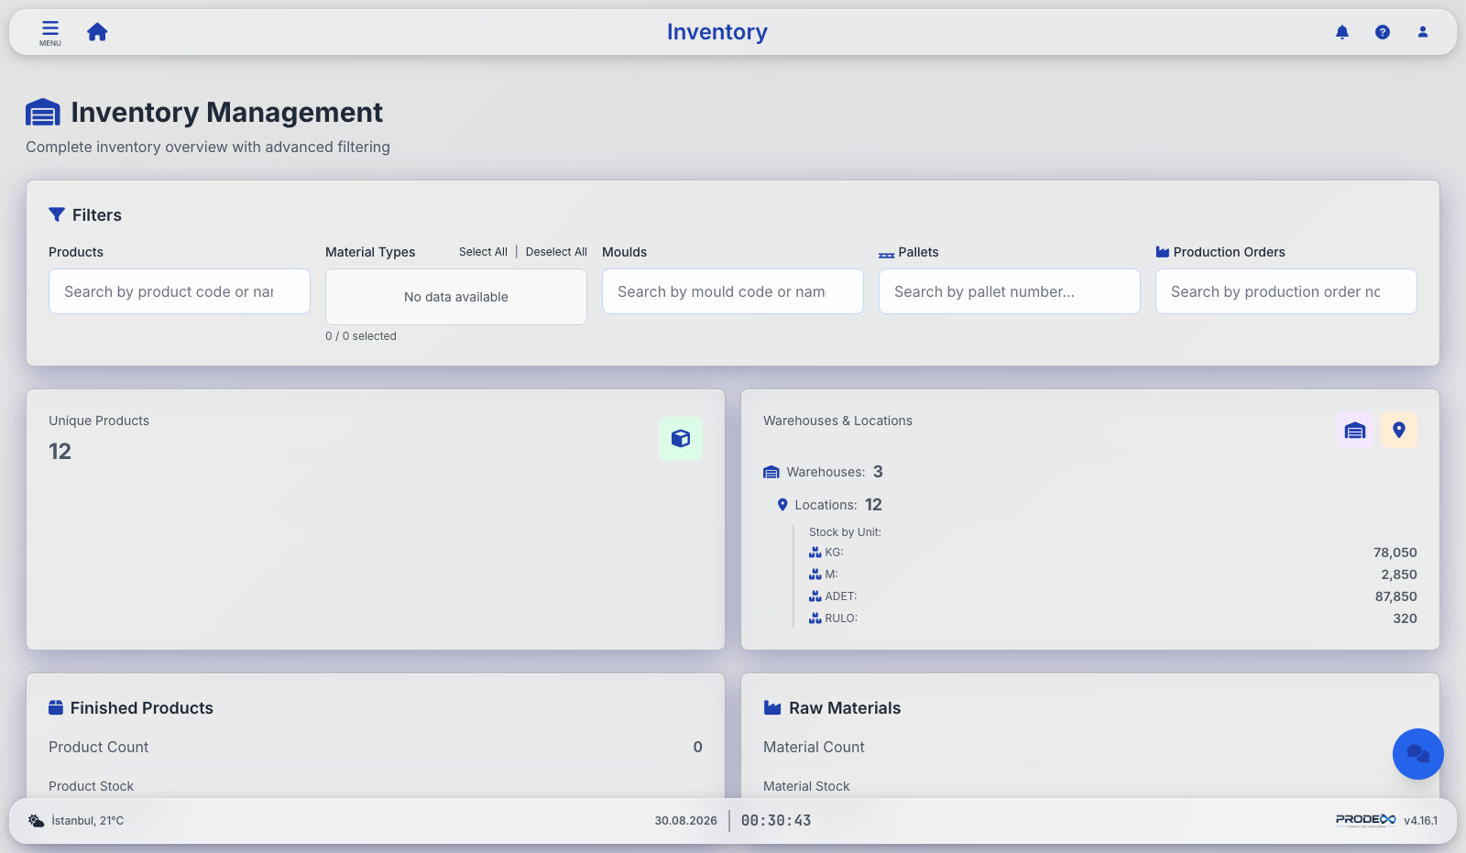Click the warehouse icon in Warehouses & Locations card

[x=1355, y=431]
